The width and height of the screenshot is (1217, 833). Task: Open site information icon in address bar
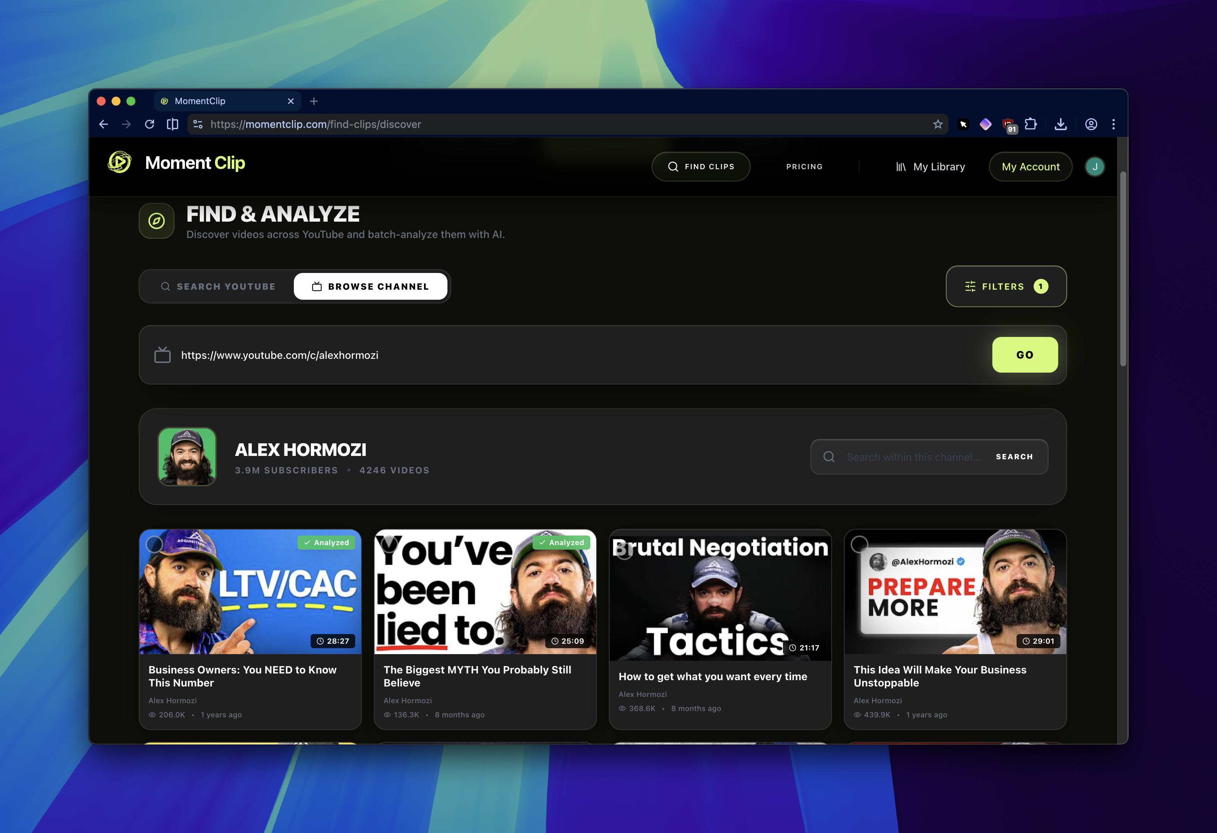198,125
